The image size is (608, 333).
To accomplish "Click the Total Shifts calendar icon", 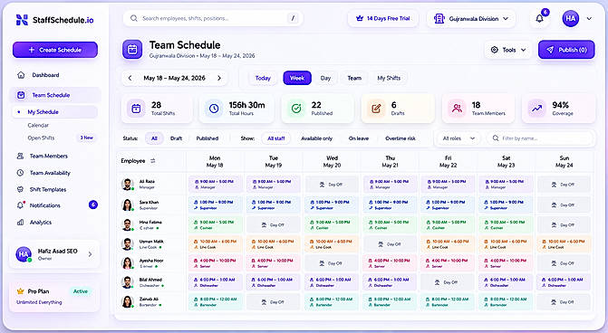I will tap(136, 109).
